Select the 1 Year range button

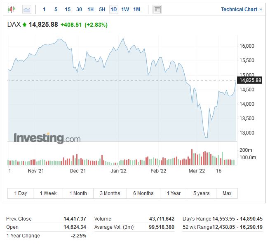pyautogui.click(x=174, y=193)
